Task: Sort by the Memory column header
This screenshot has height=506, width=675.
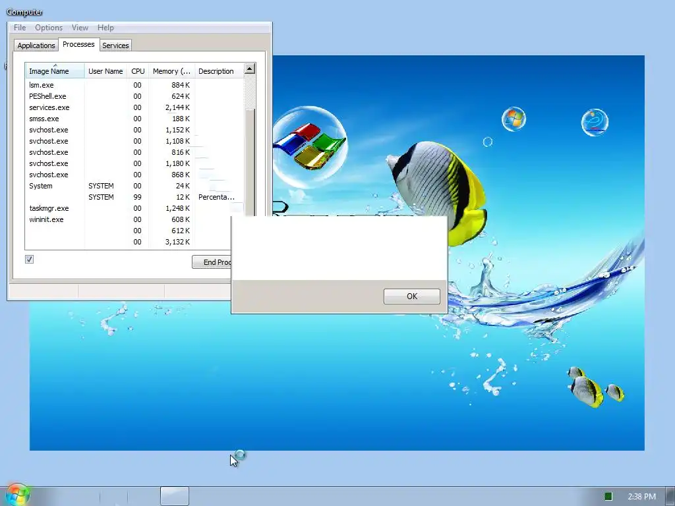Action: tap(171, 71)
